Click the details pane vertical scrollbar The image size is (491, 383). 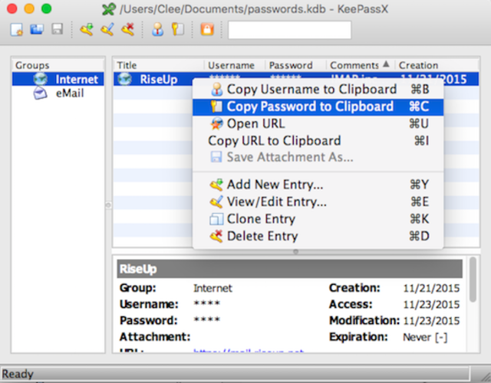[473, 280]
